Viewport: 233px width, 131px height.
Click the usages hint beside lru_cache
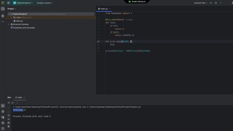(129, 20)
